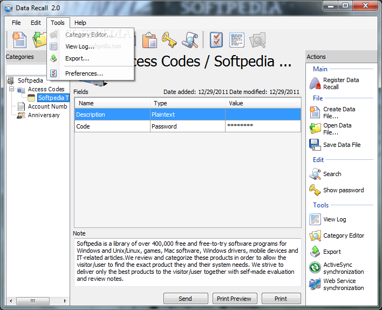Click the View Log action icon

coord(315,219)
